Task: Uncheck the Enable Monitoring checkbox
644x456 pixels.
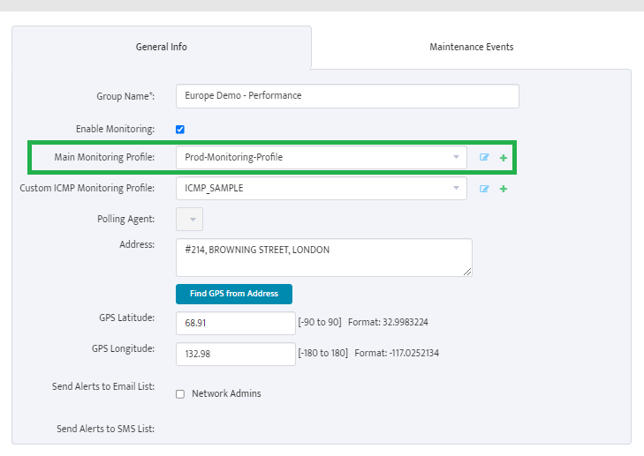Action: [x=180, y=130]
